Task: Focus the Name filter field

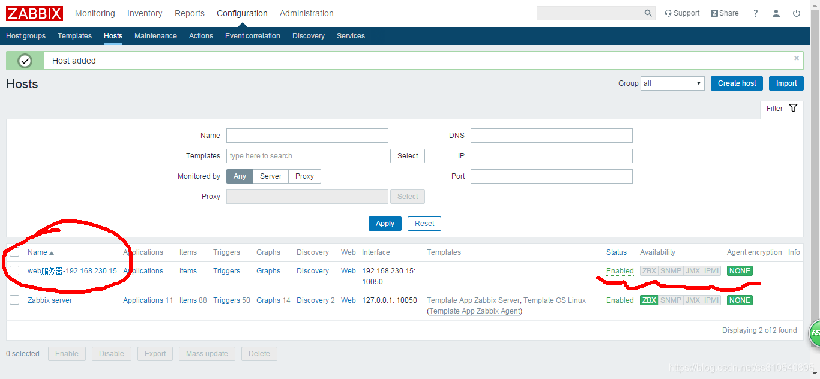Action: [x=307, y=136]
